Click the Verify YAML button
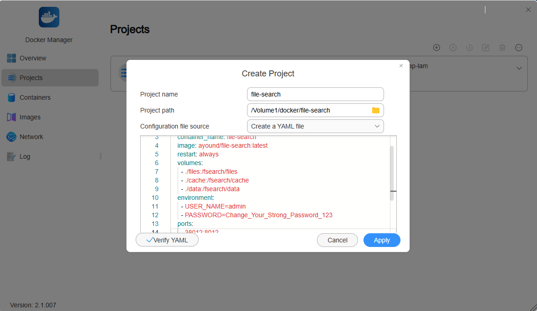The width and height of the screenshot is (537, 311). [x=167, y=240]
